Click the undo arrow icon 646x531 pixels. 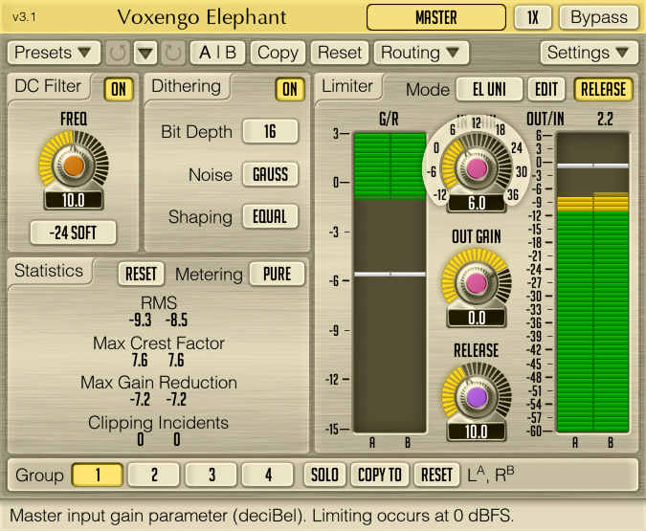(x=118, y=53)
